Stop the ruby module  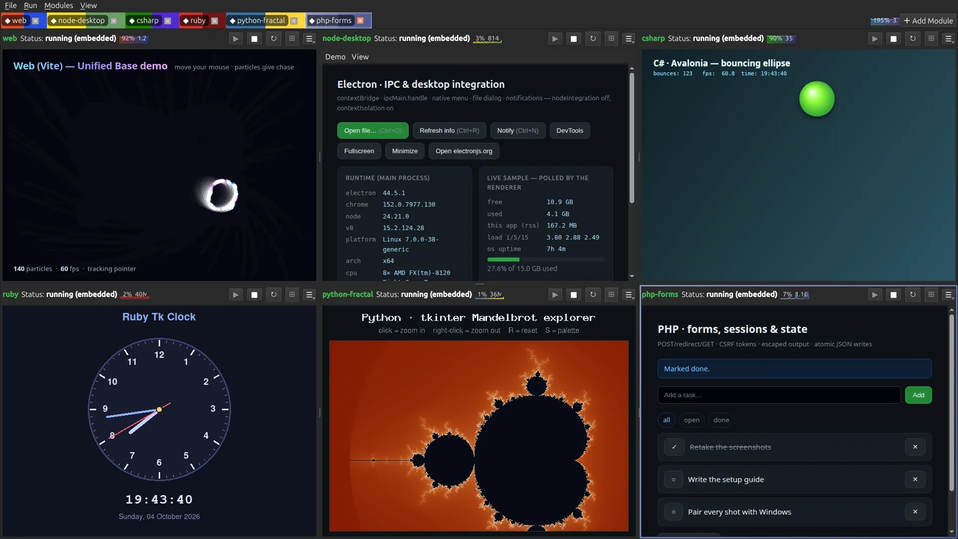tap(254, 294)
